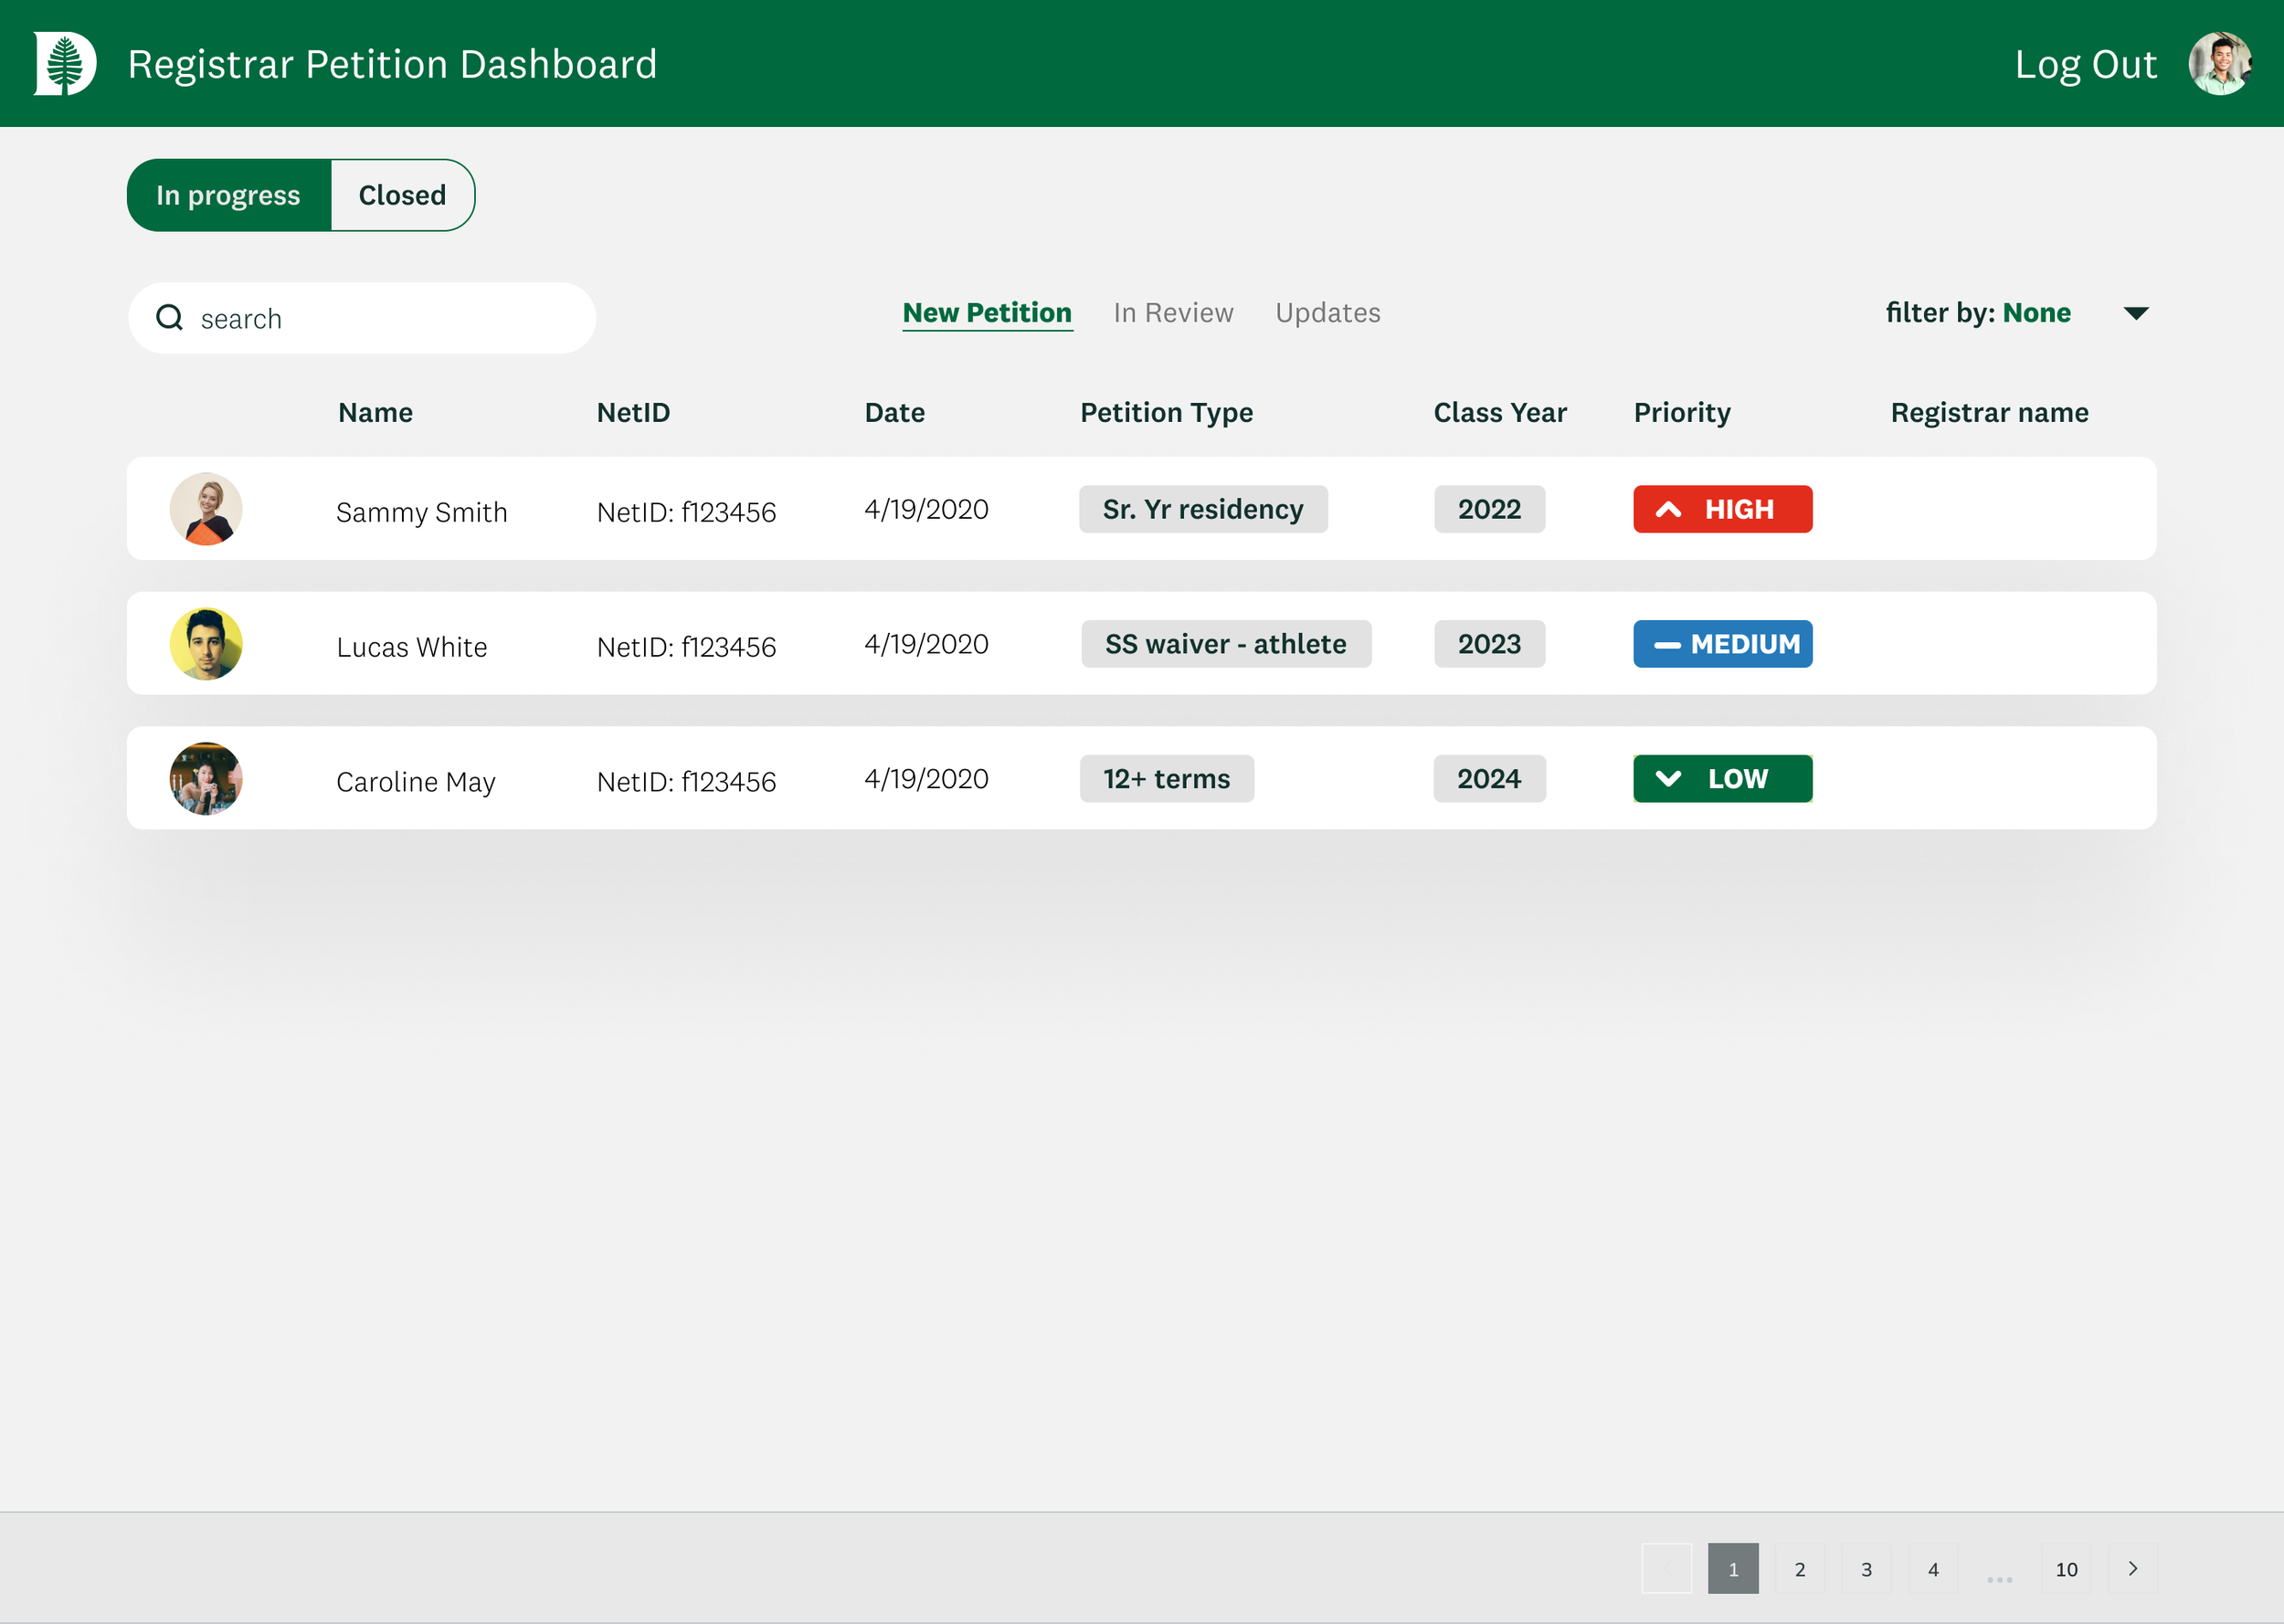Viewport: 2284px width, 1624px height.
Task: Go to page 2
Action: (1799, 1568)
